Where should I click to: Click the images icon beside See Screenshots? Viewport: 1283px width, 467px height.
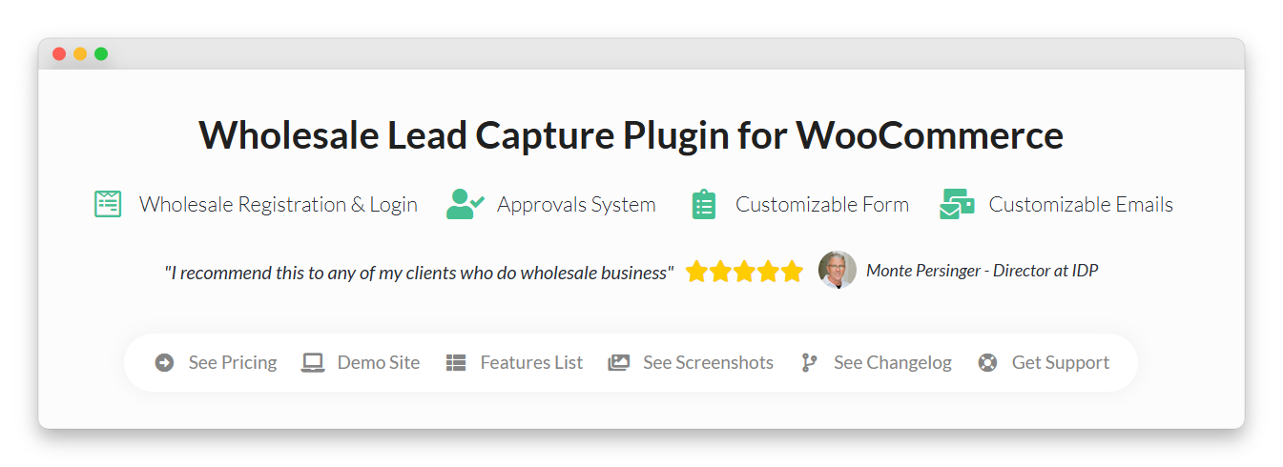click(x=619, y=362)
